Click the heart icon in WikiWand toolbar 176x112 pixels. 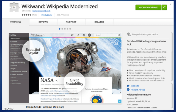click(x=72, y=35)
